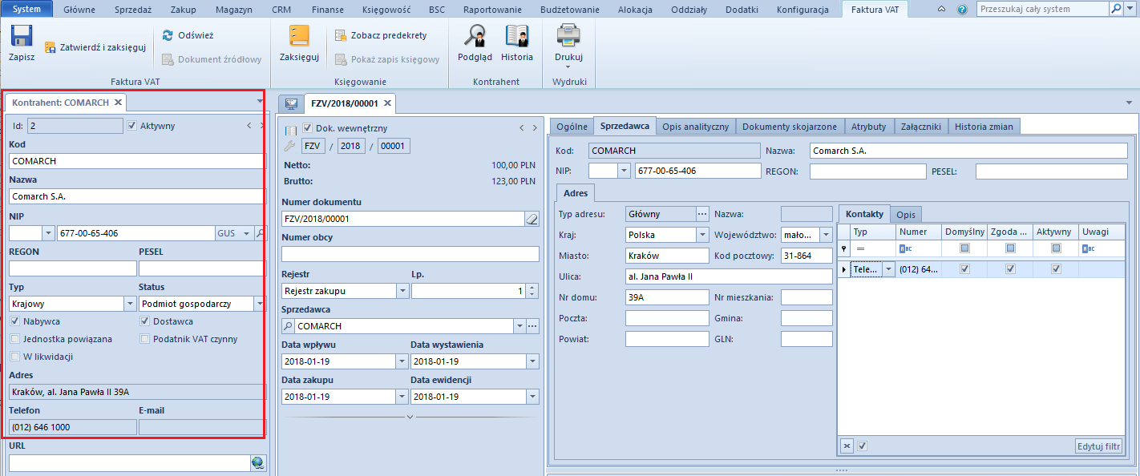The height and width of the screenshot is (476, 1140).
Task: Open the Data ewidencji date dropdown
Action: click(532, 397)
